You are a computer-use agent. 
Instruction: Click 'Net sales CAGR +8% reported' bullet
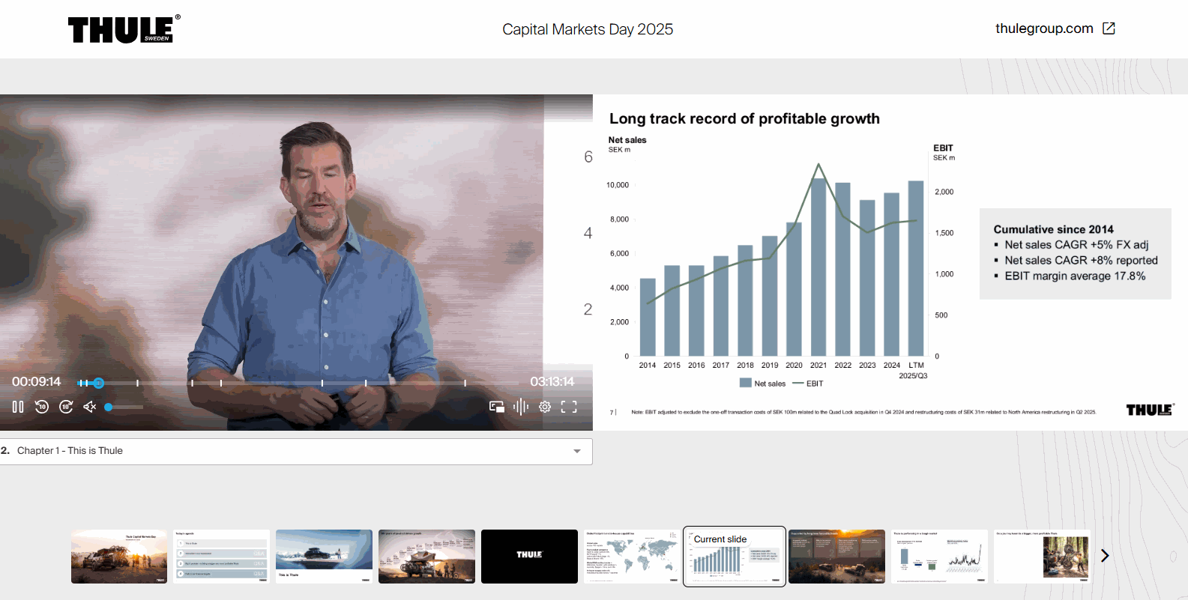pos(1081,261)
